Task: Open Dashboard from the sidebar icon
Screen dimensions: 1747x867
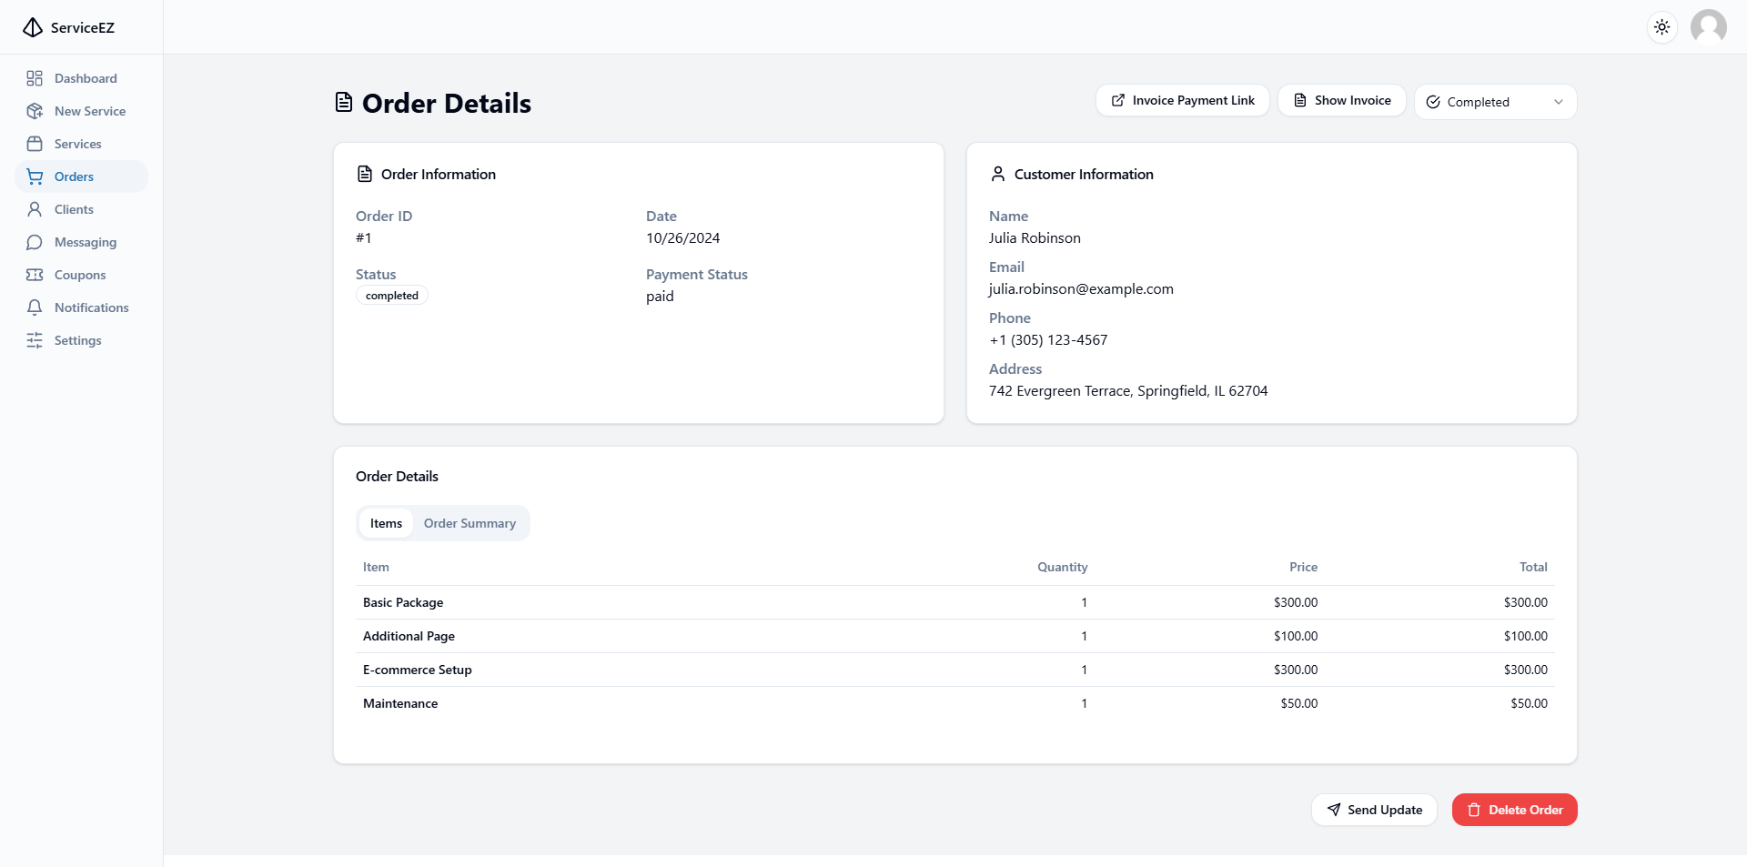Action: click(35, 78)
